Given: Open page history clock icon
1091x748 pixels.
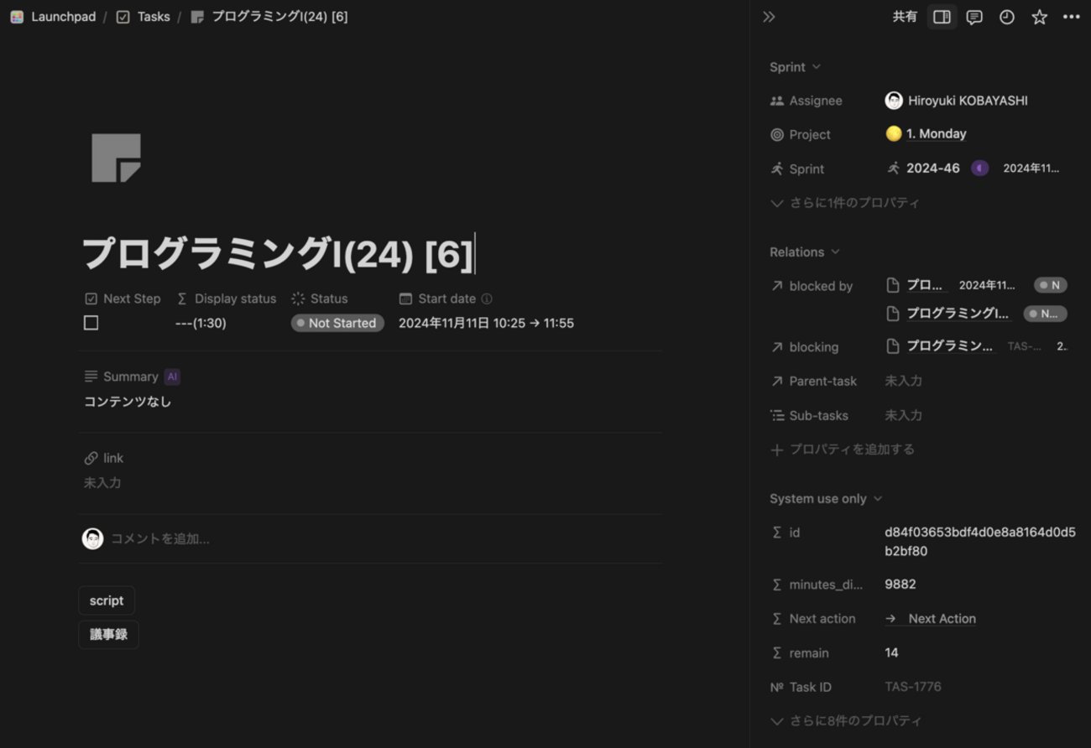Looking at the screenshot, I should (x=1007, y=17).
